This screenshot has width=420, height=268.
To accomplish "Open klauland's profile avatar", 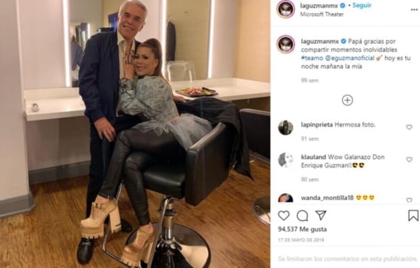I will click(x=285, y=160).
